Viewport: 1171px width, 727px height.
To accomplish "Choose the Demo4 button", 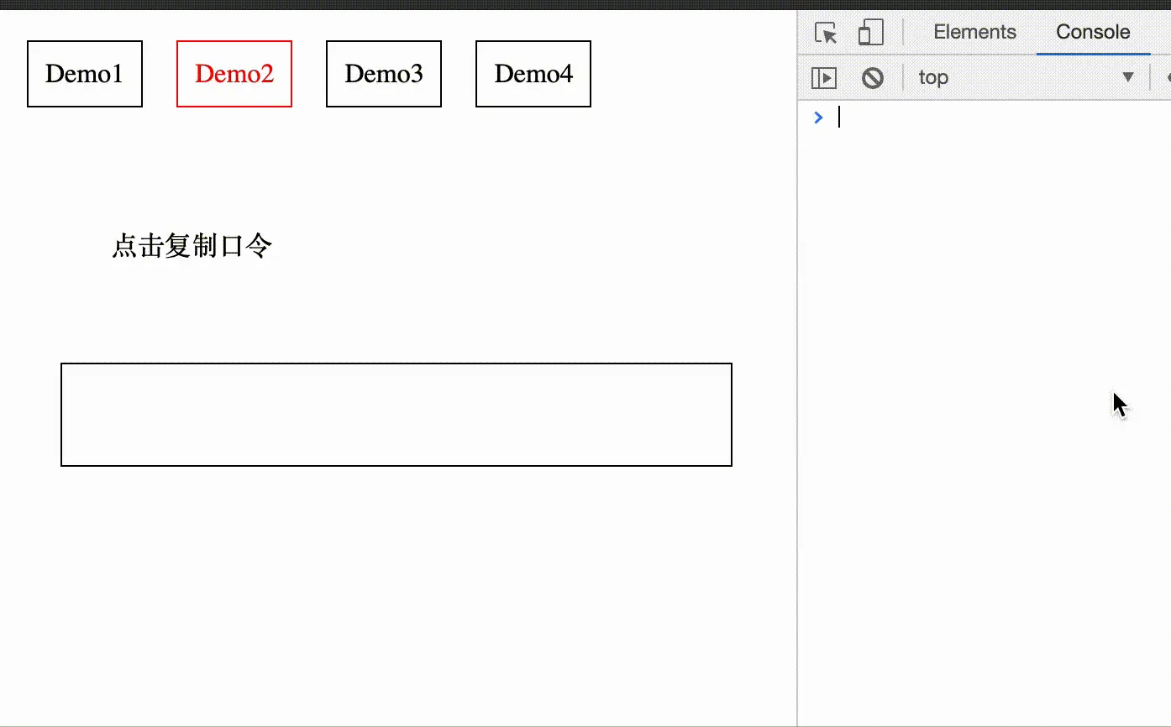I will 533,74.
